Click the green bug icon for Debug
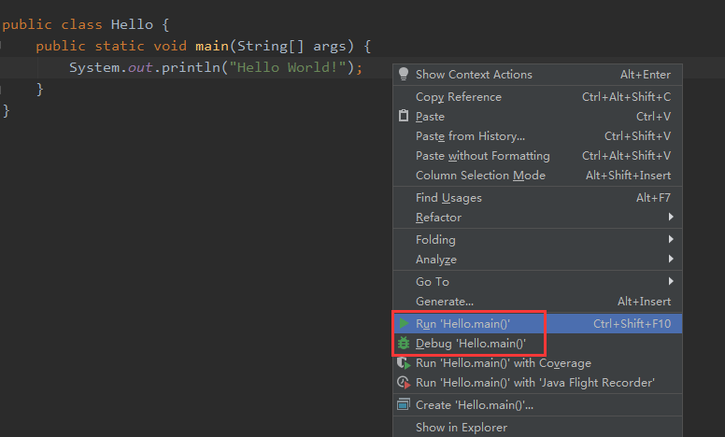This screenshot has height=437, width=725. (x=404, y=344)
